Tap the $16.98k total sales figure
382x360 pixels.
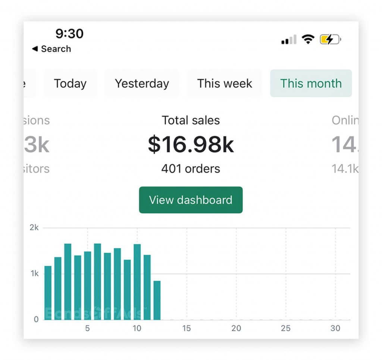point(191,145)
